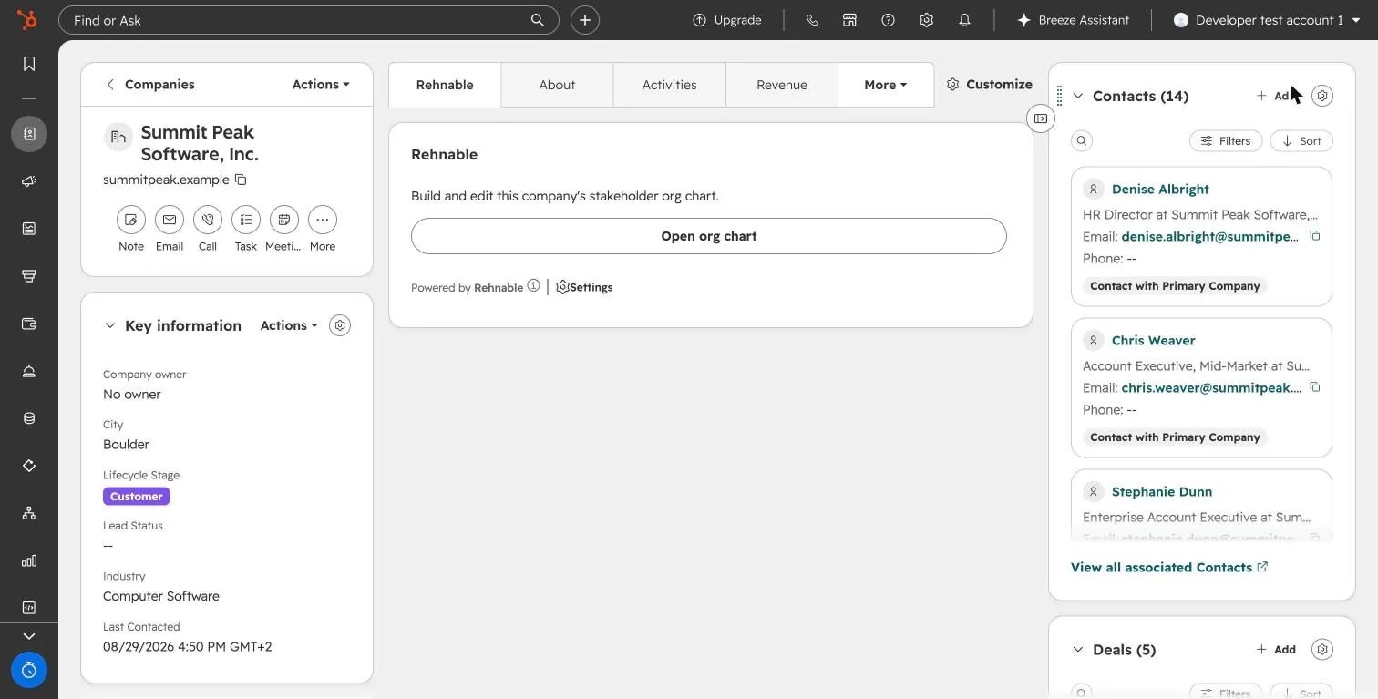Open the Marketplace icon in top bar
The image size is (1378, 699).
849,20
